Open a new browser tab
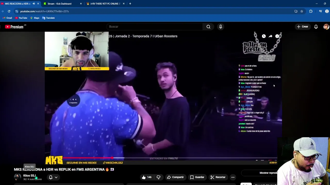Viewport: 330px width, 185px height. point(130,4)
